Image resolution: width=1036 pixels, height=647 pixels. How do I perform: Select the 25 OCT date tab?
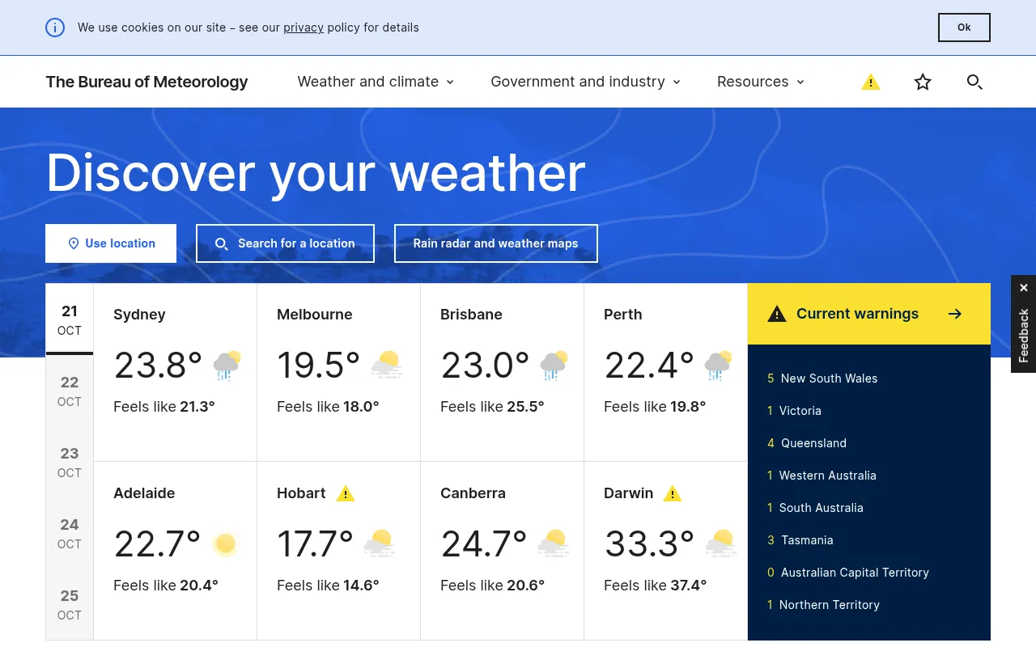coord(70,604)
